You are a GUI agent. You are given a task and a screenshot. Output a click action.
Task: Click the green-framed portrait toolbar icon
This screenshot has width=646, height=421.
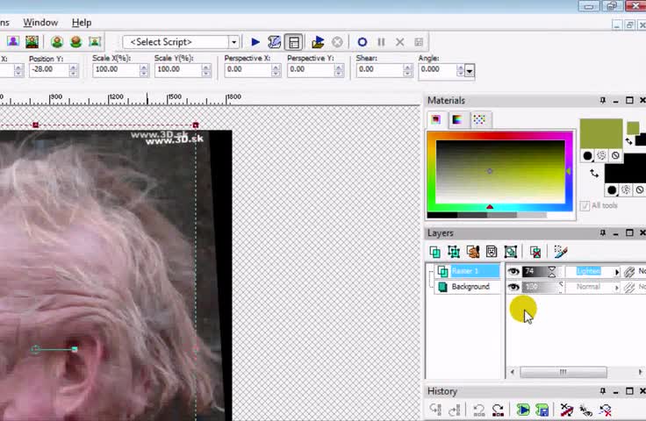coord(57,41)
